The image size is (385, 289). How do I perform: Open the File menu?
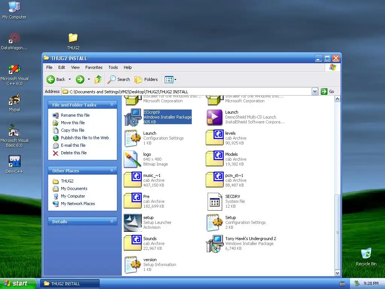(49, 67)
